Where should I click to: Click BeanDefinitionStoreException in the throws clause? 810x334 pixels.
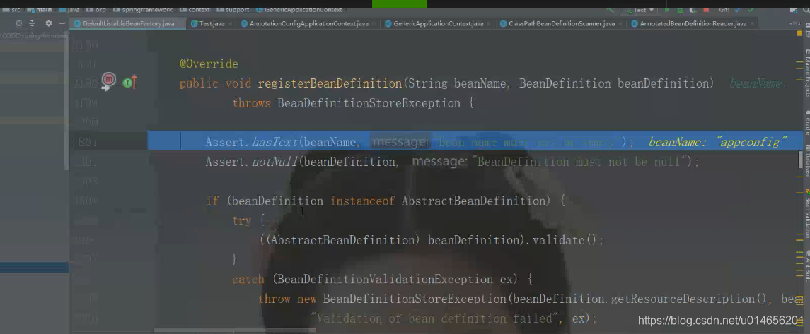369,103
